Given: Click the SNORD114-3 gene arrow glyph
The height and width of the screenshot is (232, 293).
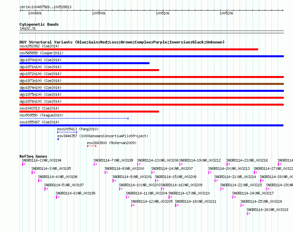Looking at the screenshot, I should [34, 172].
